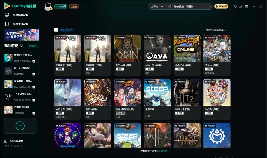The image size is (267, 158).
Task: Open 星痕共鸣 in my games list
Action: coord(20,84)
